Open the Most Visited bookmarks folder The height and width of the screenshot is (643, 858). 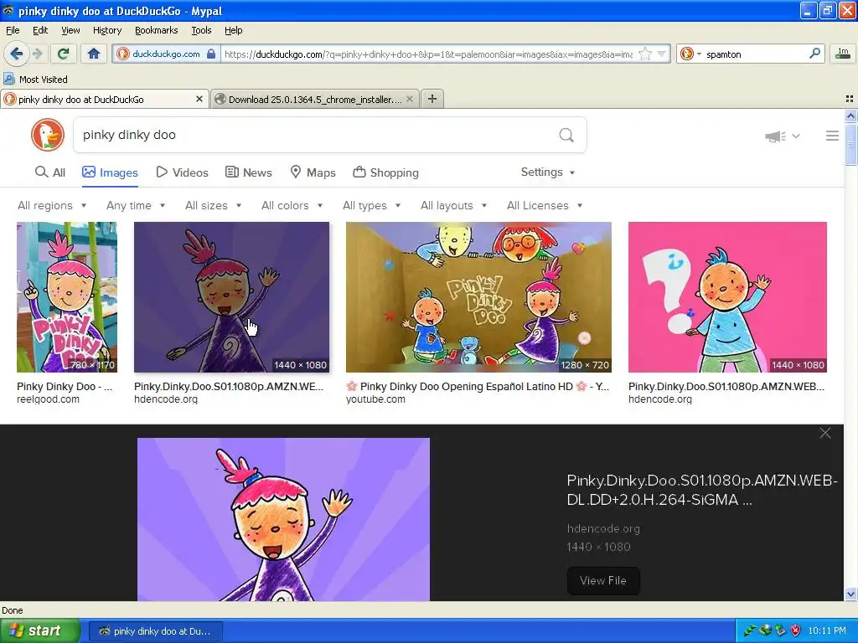[35, 80]
